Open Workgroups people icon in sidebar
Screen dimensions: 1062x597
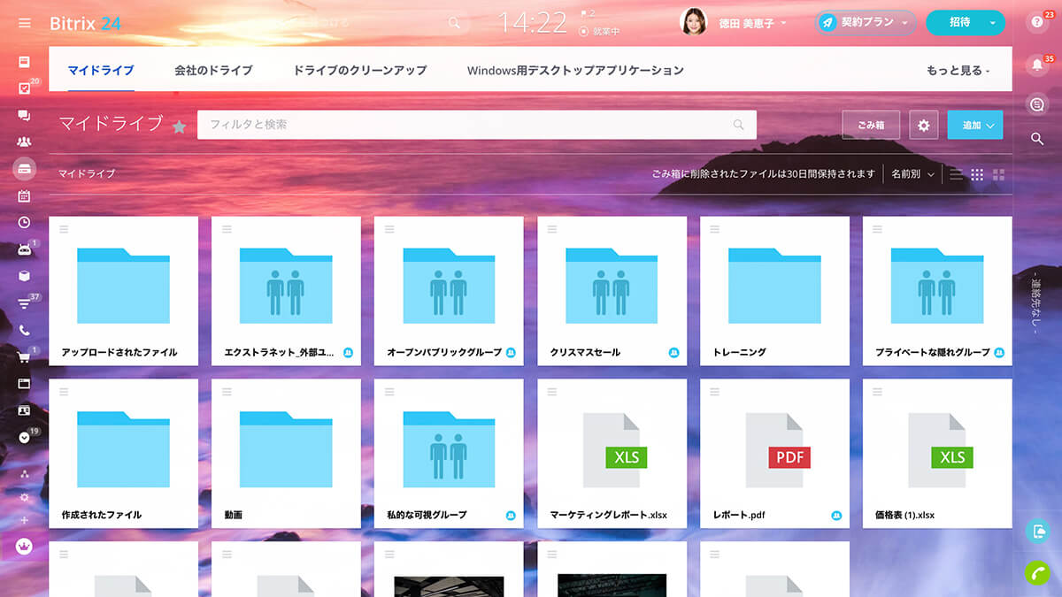click(x=24, y=142)
